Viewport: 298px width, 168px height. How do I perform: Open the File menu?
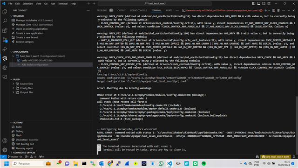[x=10, y=4]
